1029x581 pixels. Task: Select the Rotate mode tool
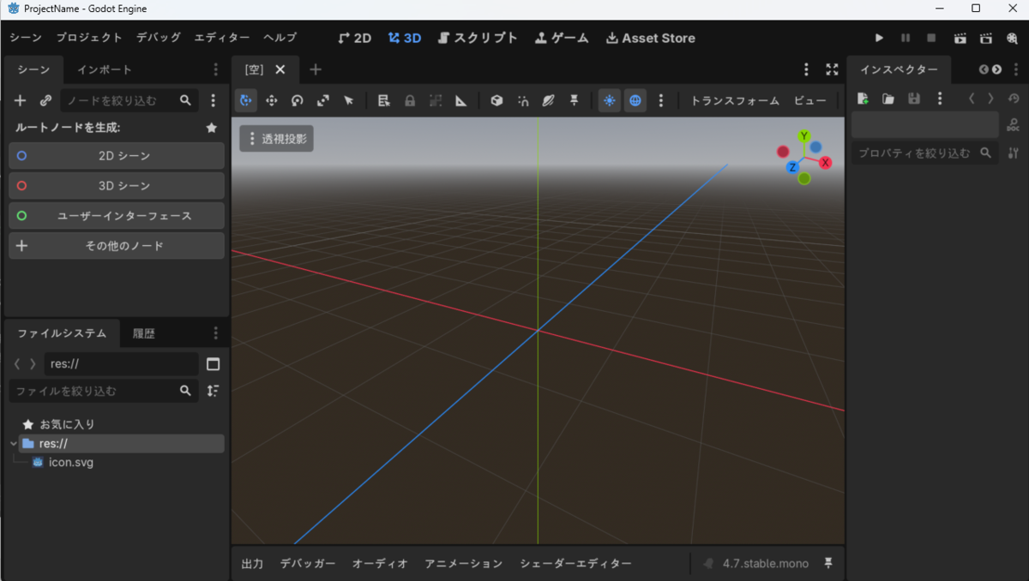298,100
